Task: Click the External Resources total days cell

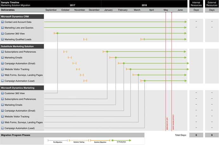Action: [x=212, y=135]
